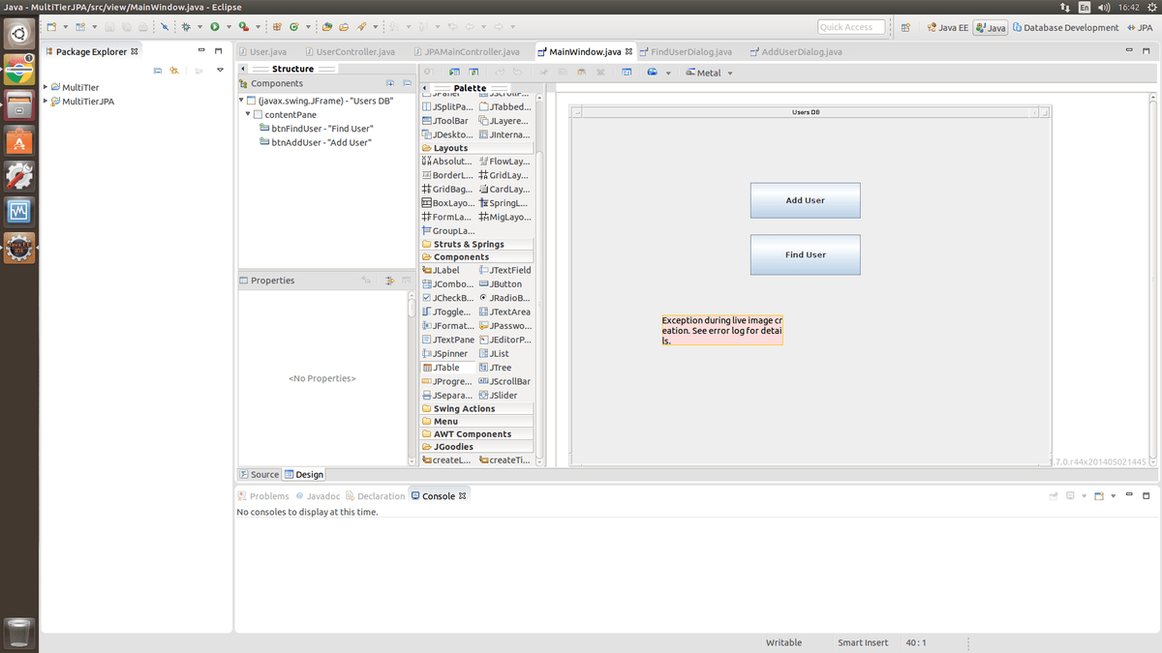Image resolution: width=1162 pixels, height=653 pixels.
Task: Click the sound volume indicator in top bar
Action: click(1103, 7)
